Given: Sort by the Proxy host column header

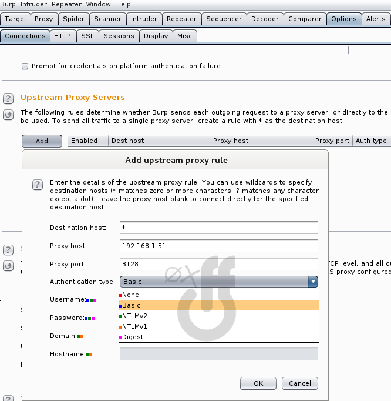Looking at the screenshot, I should (x=261, y=141).
